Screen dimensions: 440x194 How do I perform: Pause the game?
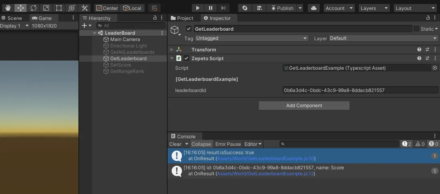coord(211,8)
